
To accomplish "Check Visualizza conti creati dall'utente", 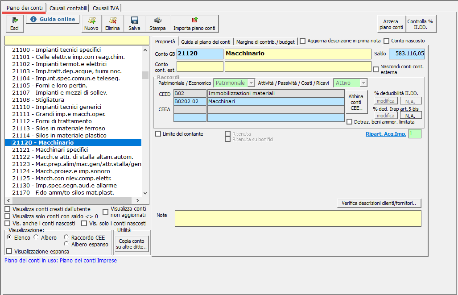I will [8, 209].
